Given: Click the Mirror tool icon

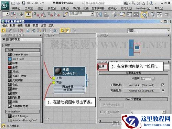Looking at the screenshot, I should point(99,14).
